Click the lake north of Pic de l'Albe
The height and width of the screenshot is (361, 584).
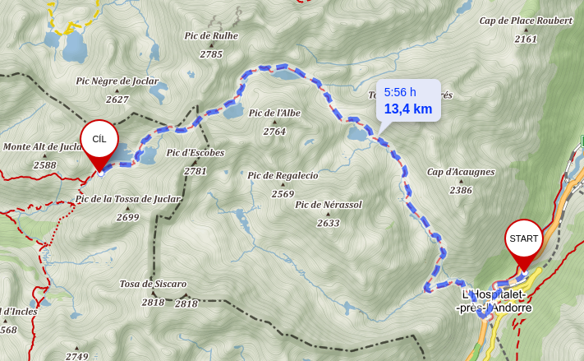click(x=284, y=75)
